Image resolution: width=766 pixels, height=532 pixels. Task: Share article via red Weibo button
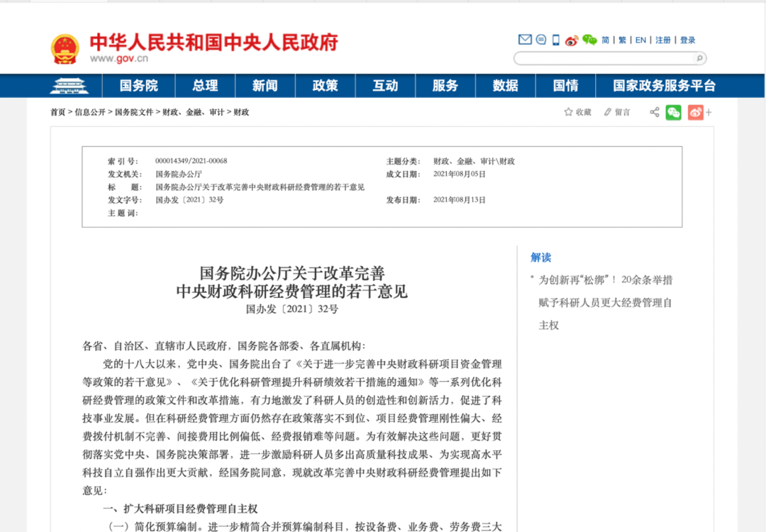[x=695, y=112]
